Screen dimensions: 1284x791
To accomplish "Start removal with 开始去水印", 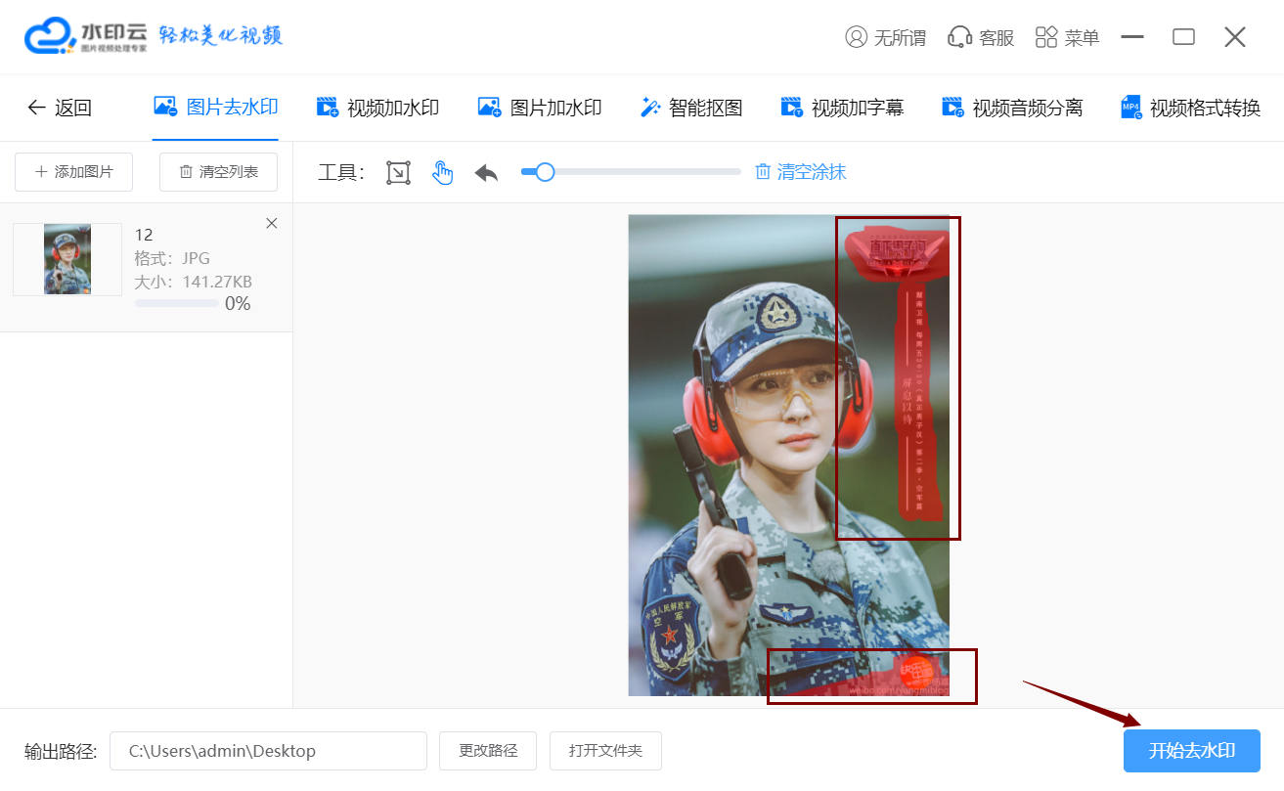I will (x=1192, y=751).
